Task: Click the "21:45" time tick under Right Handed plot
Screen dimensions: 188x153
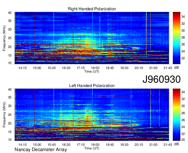Action: click(x=168, y=68)
